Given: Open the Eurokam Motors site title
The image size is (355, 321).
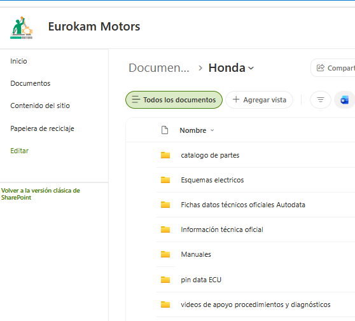Looking at the screenshot, I should tap(94, 27).
